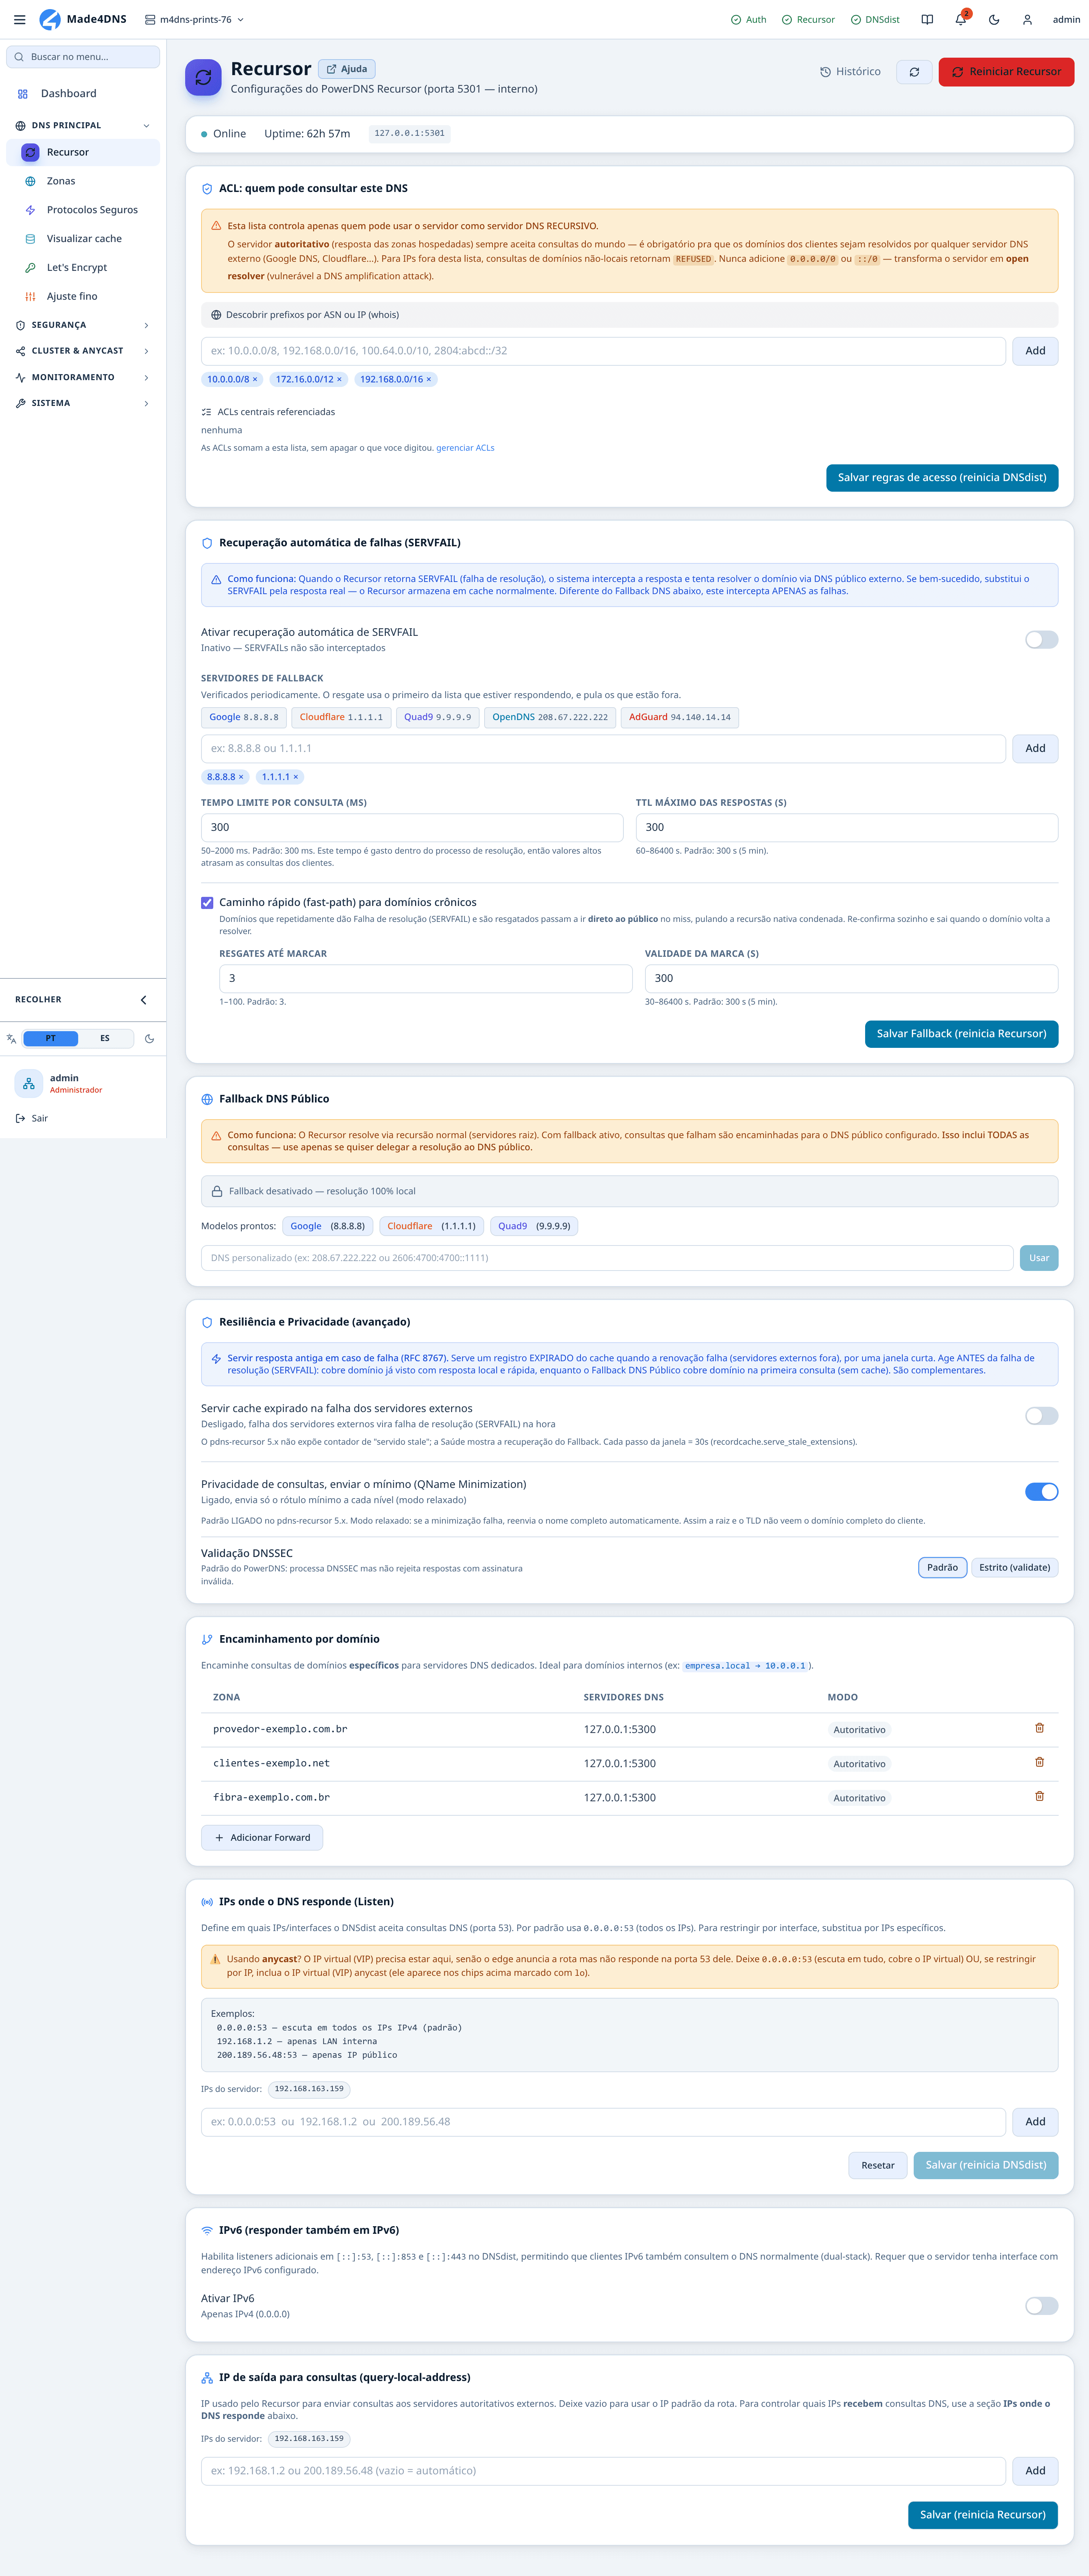
Task: Delete the clientes-exemplo.net forward
Action: [1039, 1762]
